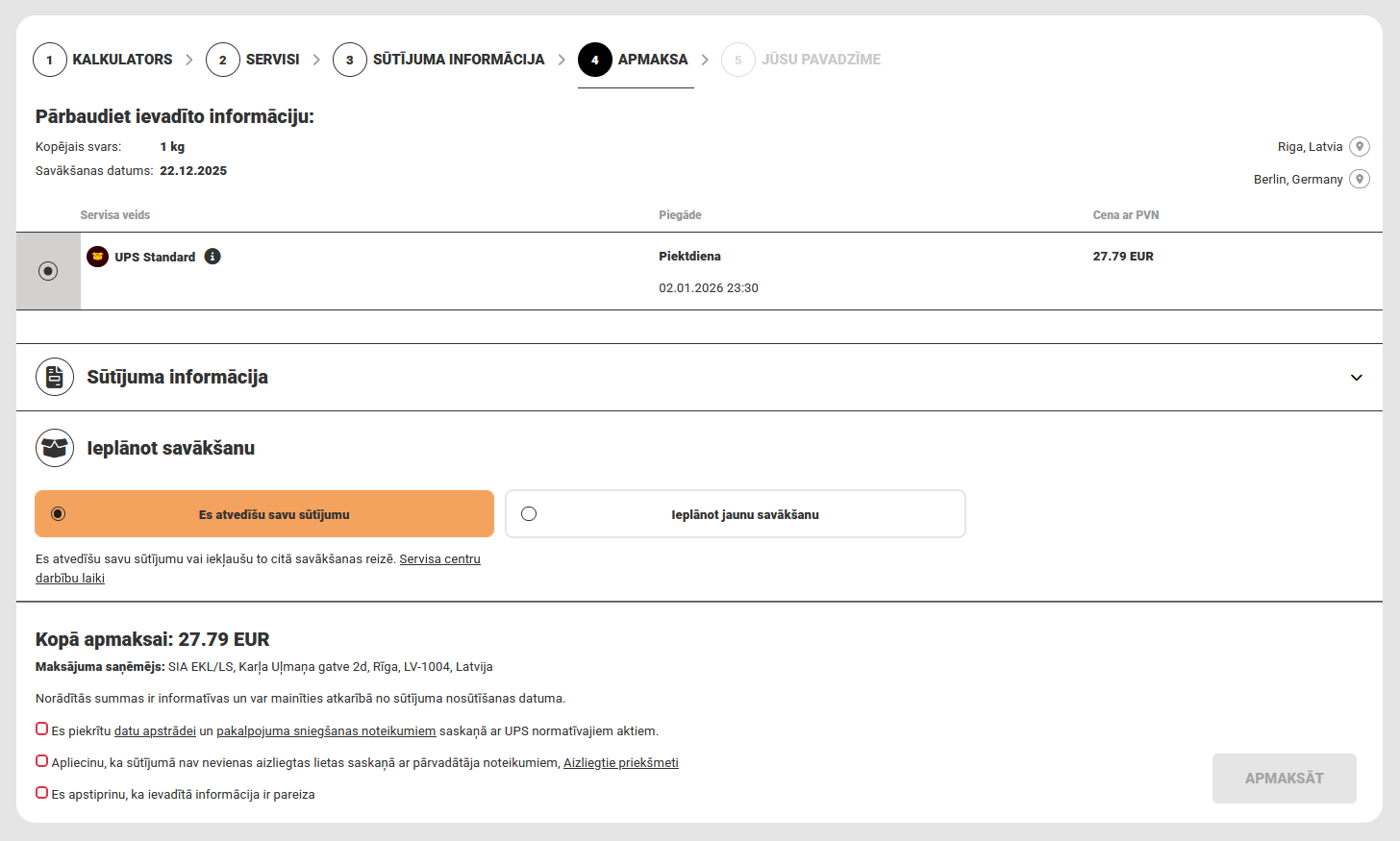Image resolution: width=1400 pixels, height=841 pixels.
Task: Enable 'ievadītā informācija ir pareiza' checkbox
Action: [42, 793]
